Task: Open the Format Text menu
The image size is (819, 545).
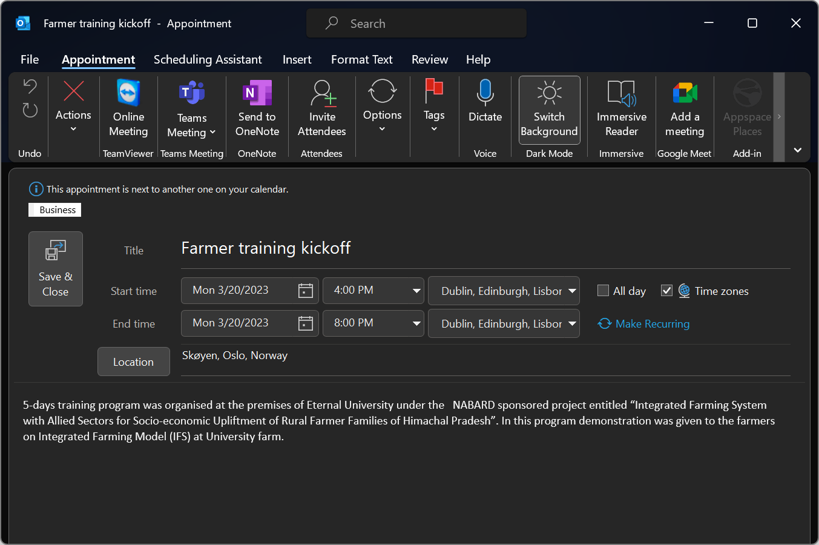Action: click(x=361, y=59)
